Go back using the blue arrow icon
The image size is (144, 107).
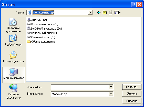click(99, 12)
